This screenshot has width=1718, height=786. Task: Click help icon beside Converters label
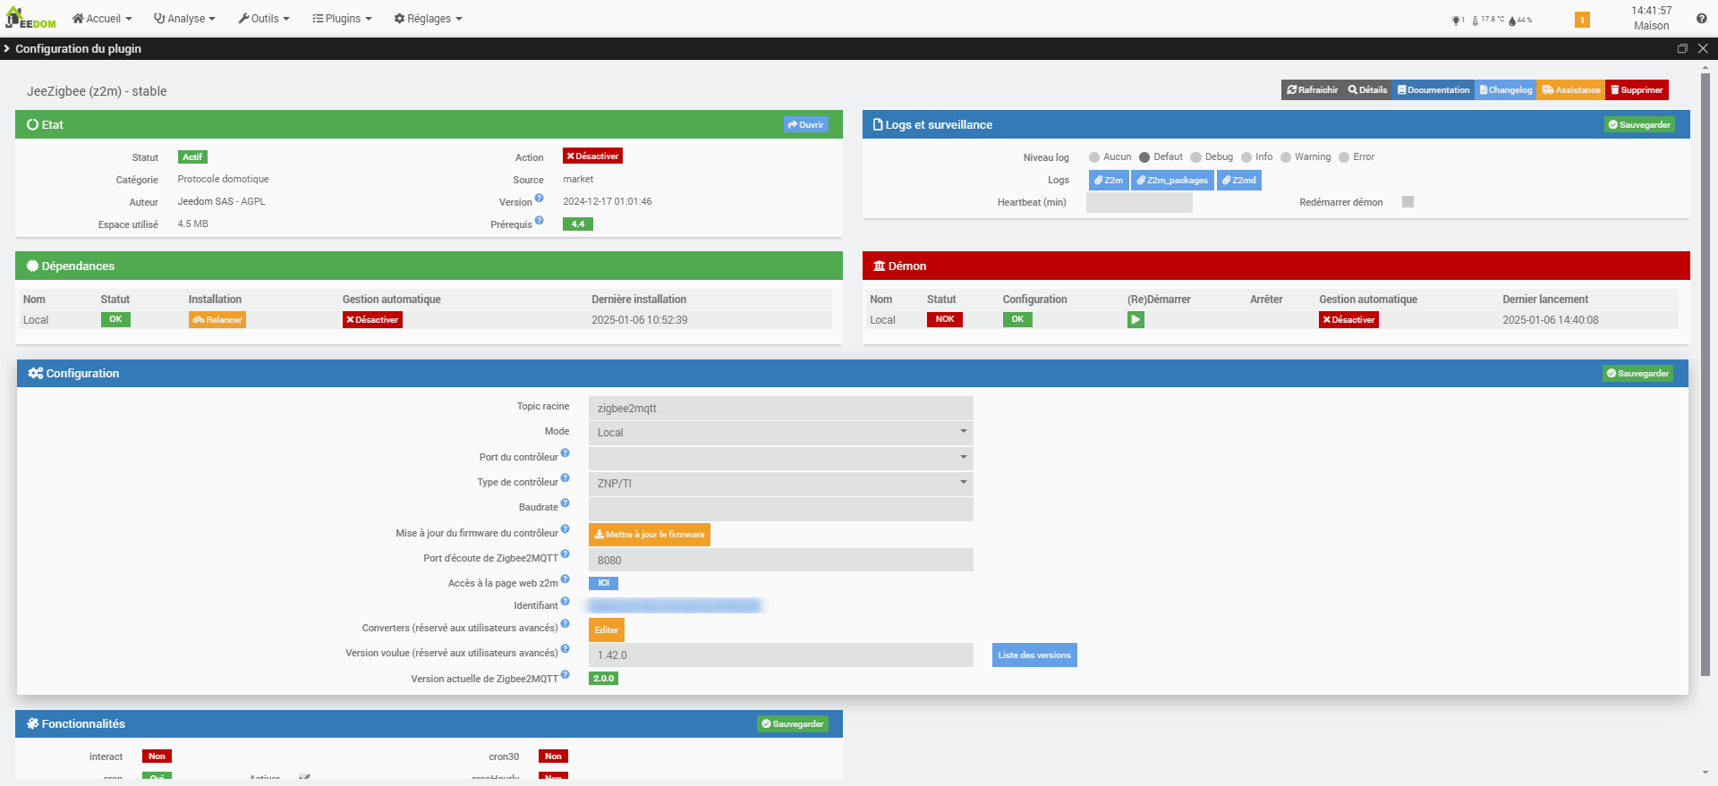566,624
